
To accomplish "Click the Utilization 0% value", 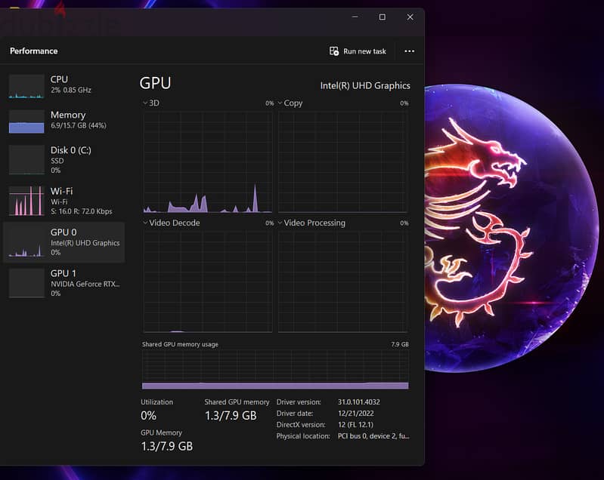I will 149,415.
